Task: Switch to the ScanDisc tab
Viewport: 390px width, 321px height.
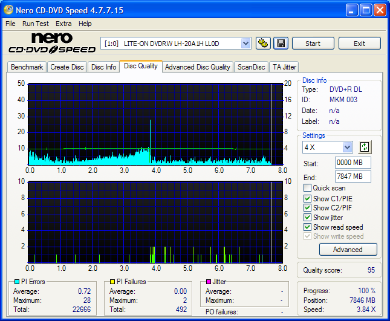Action: [251, 67]
